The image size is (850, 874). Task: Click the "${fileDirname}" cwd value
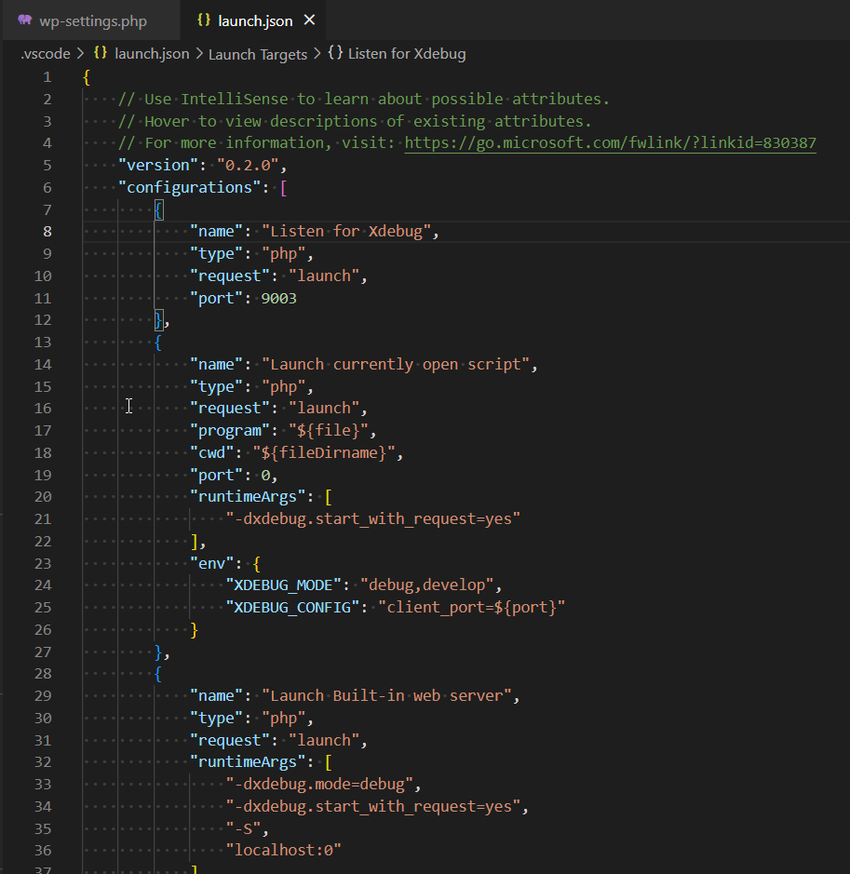(x=324, y=452)
